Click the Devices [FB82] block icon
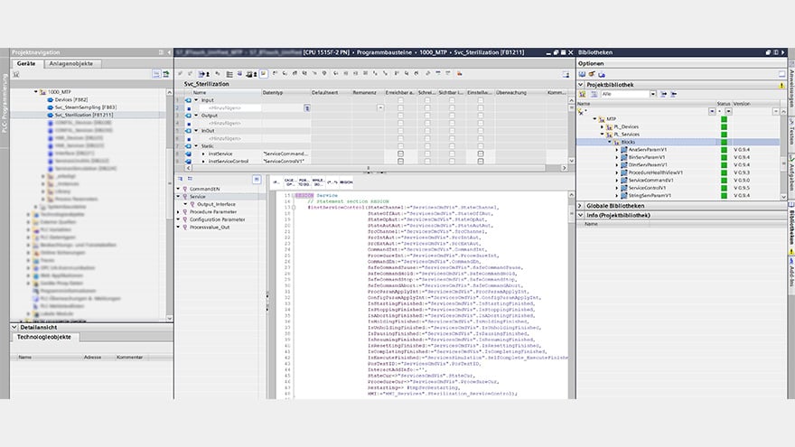795x447 pixels. (49, 99)
